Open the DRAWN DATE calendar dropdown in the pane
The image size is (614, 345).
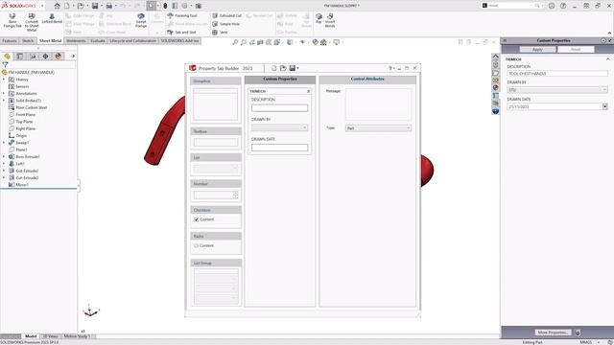pyautogui.click(x=605, y=106)
